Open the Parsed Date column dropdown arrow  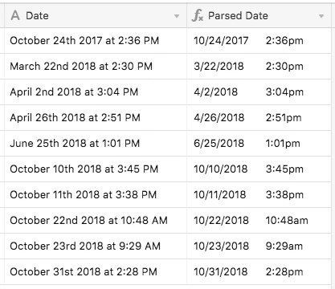click(x=321, y=16)
